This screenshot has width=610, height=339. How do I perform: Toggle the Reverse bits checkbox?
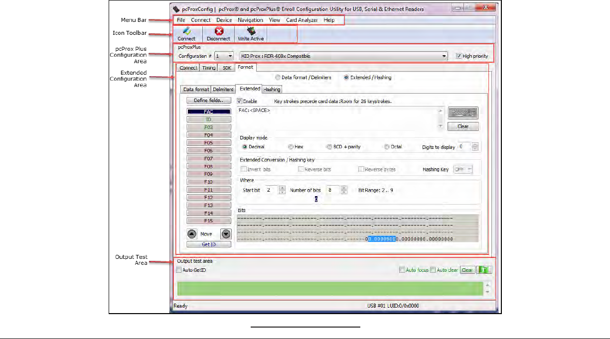coord(301,169)
